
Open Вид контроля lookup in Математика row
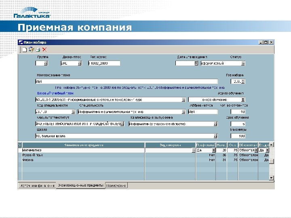click(x=194, y=150)
